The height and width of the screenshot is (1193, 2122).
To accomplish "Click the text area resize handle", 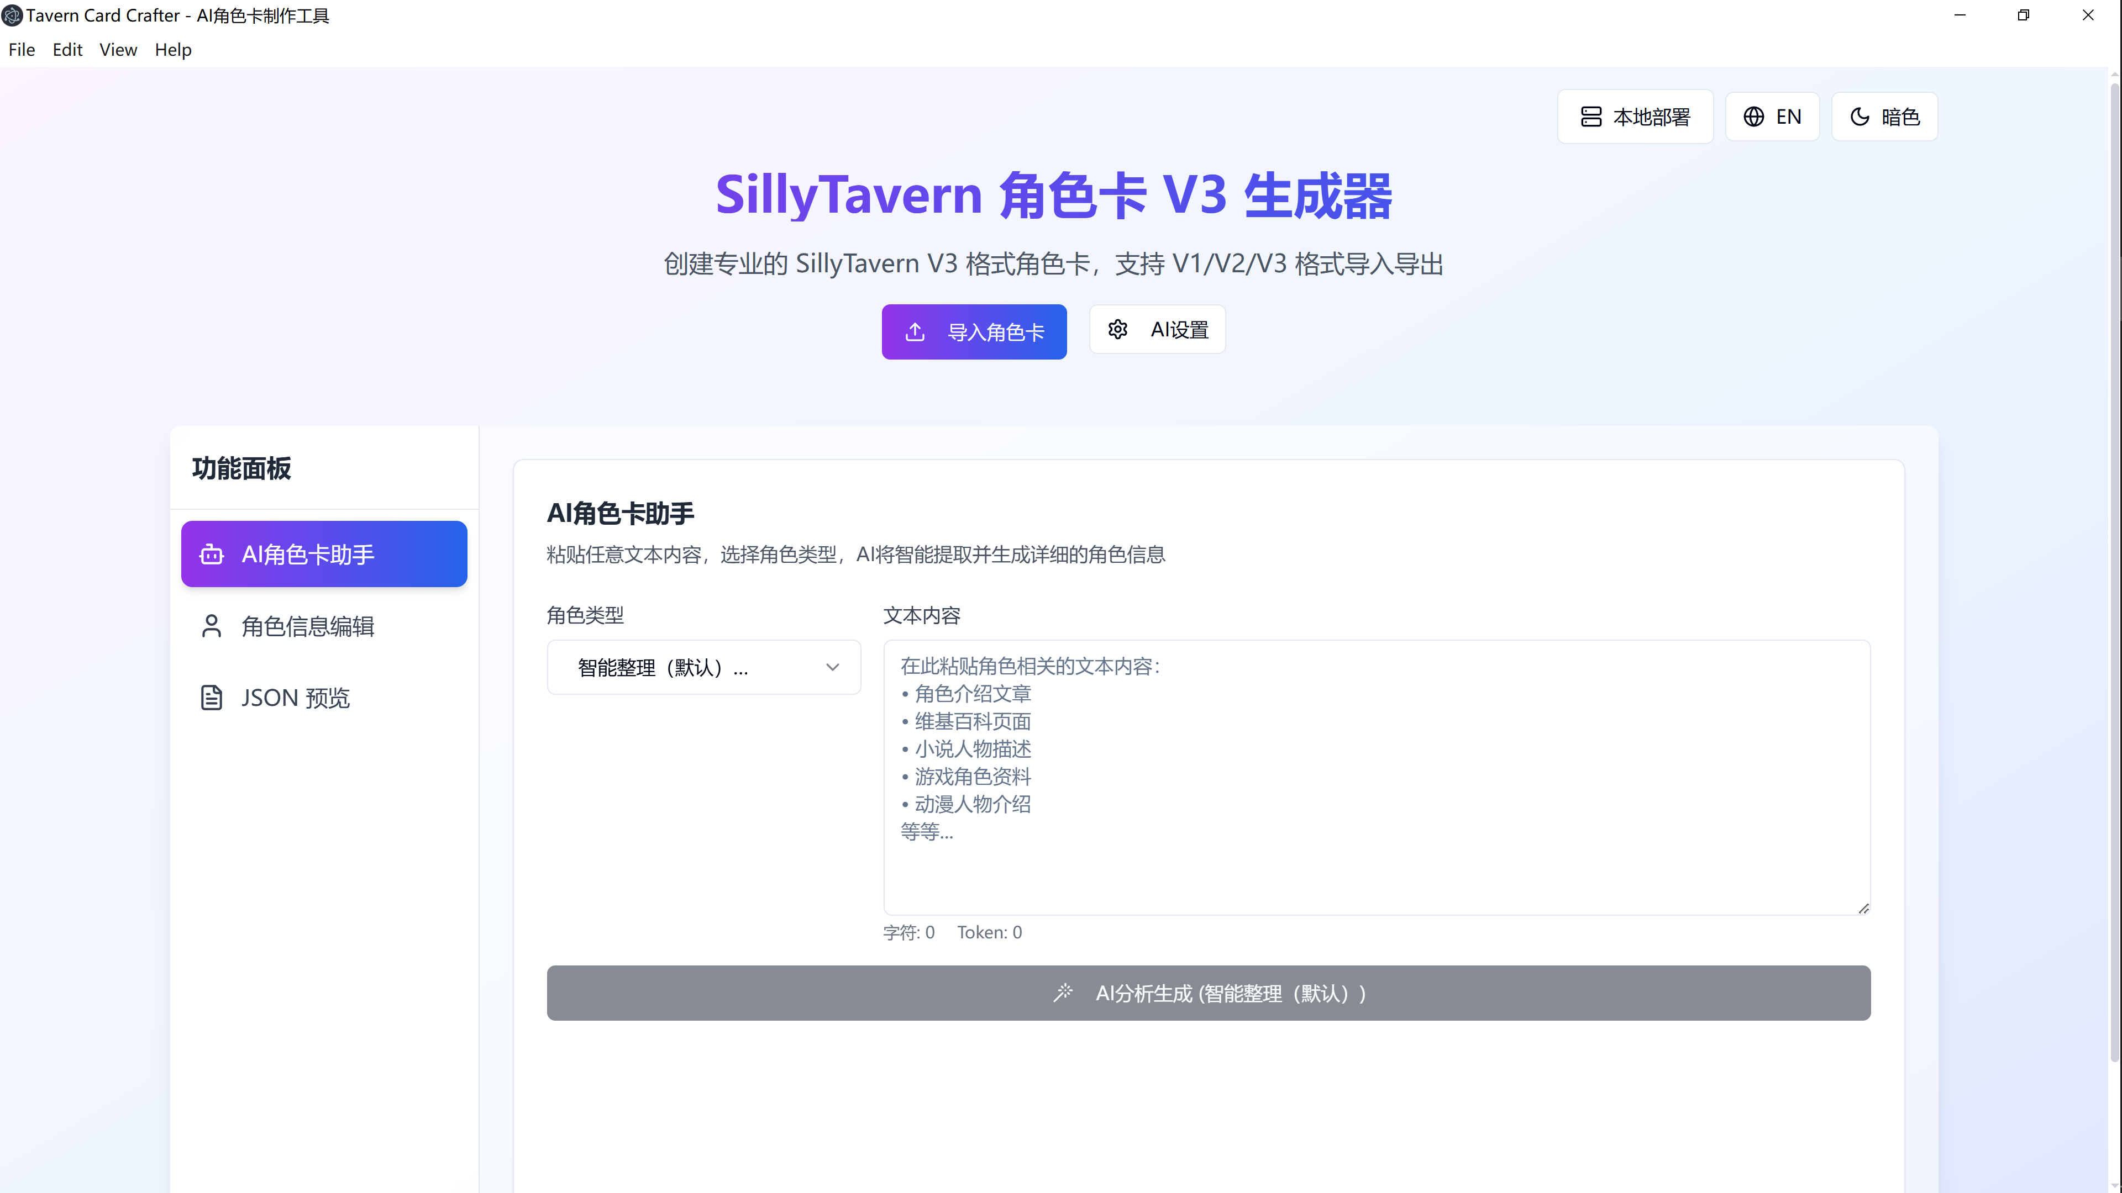I will (1863, 908).
